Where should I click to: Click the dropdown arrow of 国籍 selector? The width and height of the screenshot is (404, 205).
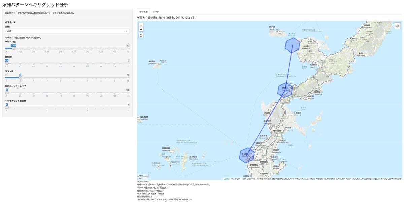coord(126,31)
